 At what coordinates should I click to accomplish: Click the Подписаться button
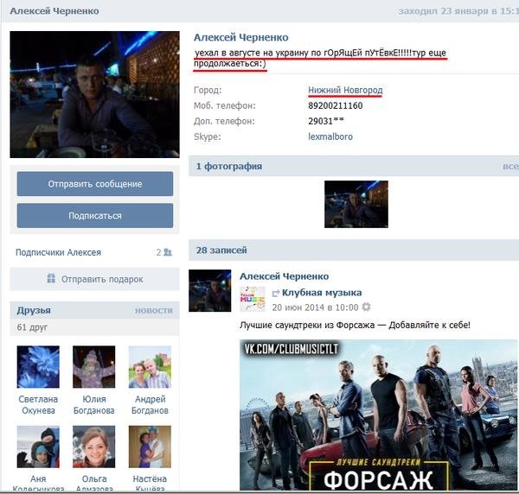(95, 216)
